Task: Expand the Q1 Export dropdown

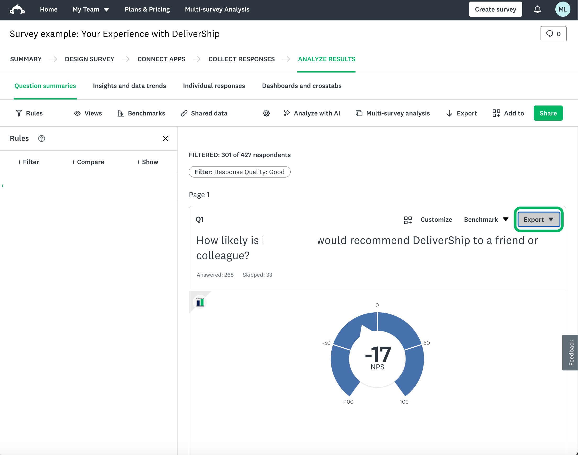Action: 538,219
